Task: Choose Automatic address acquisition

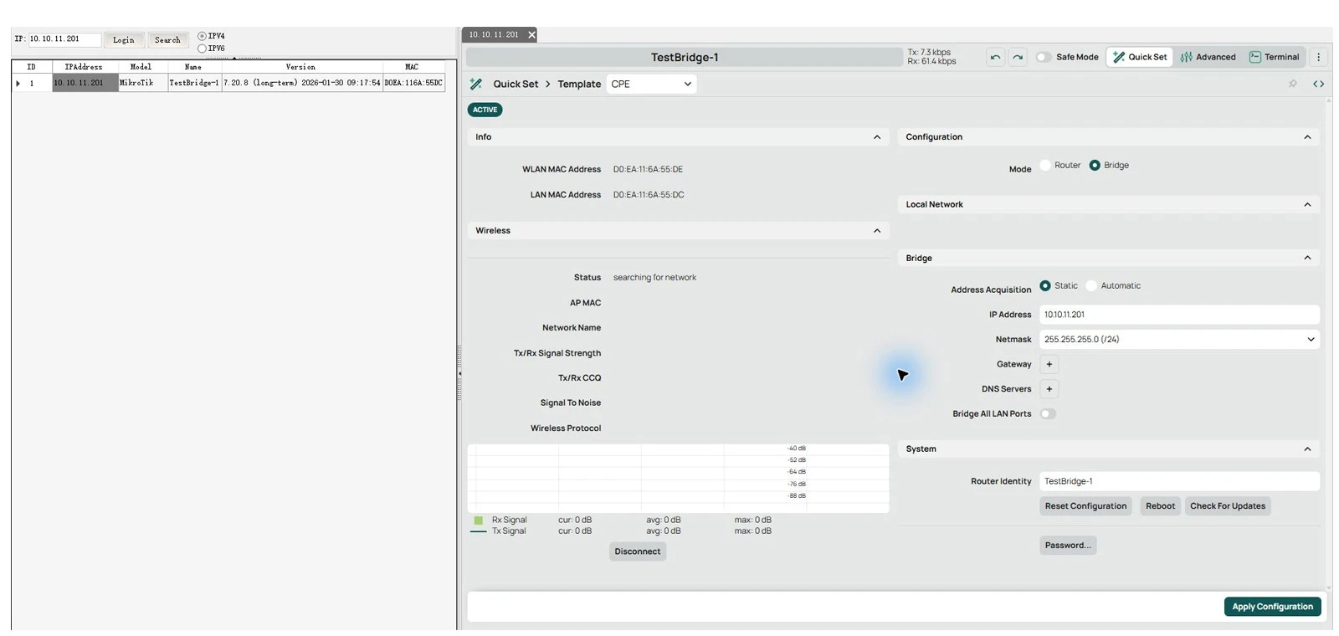Action: point(1091,285)
